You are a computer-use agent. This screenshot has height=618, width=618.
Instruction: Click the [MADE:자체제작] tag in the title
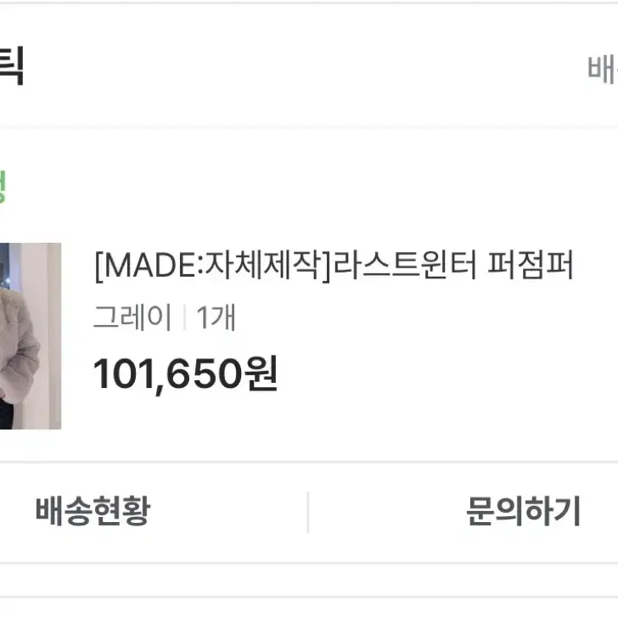coord(213,265)
